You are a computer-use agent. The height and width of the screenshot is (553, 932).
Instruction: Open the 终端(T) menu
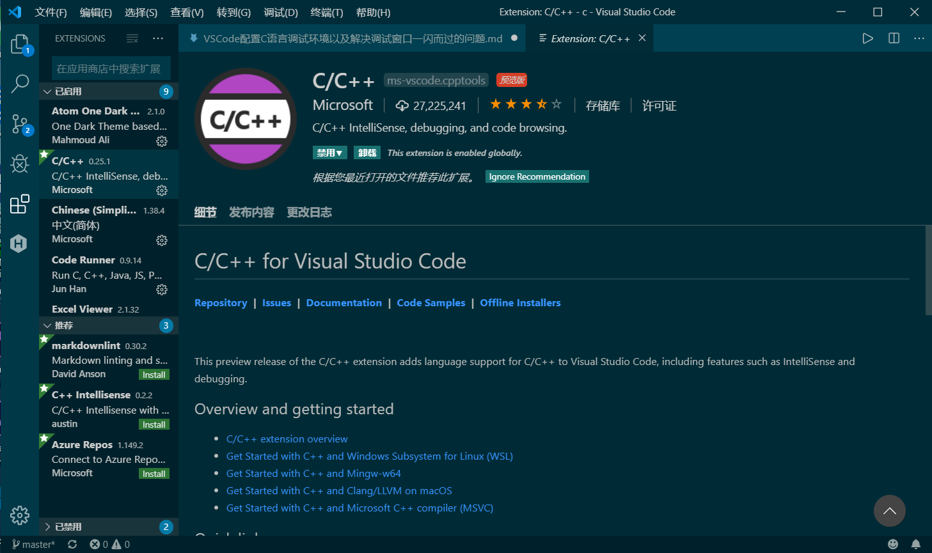(327, 12)
